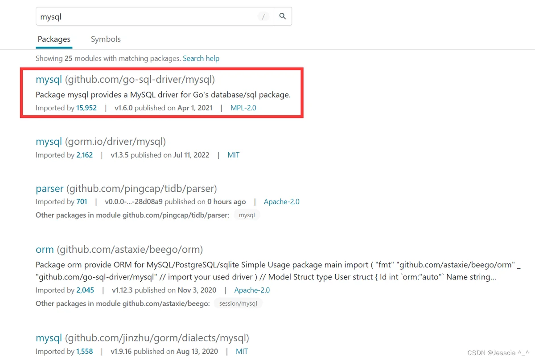The image size is (535, 360).
Task: Click the magnifying glass search button
Action: tap(283, 16)
